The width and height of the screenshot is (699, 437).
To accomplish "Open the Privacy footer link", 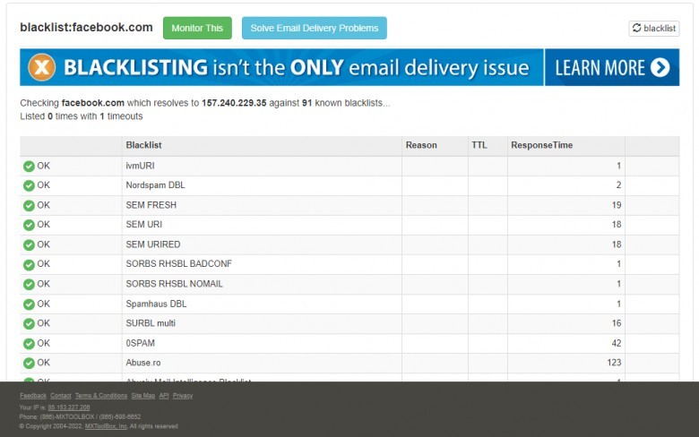I will [183, 396].
